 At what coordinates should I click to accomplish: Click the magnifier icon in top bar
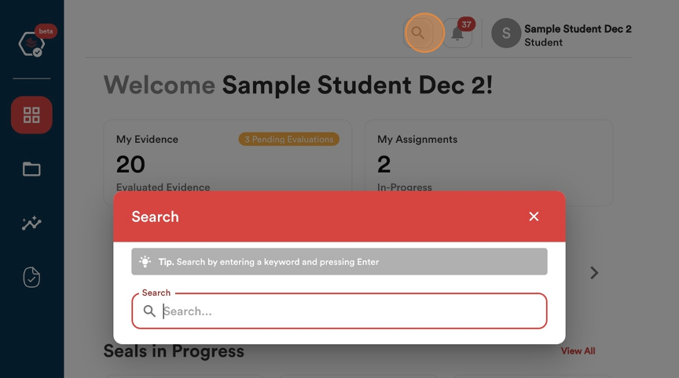click(418, 33)
